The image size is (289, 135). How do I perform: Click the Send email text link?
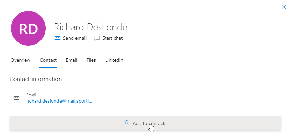(75, 38)
